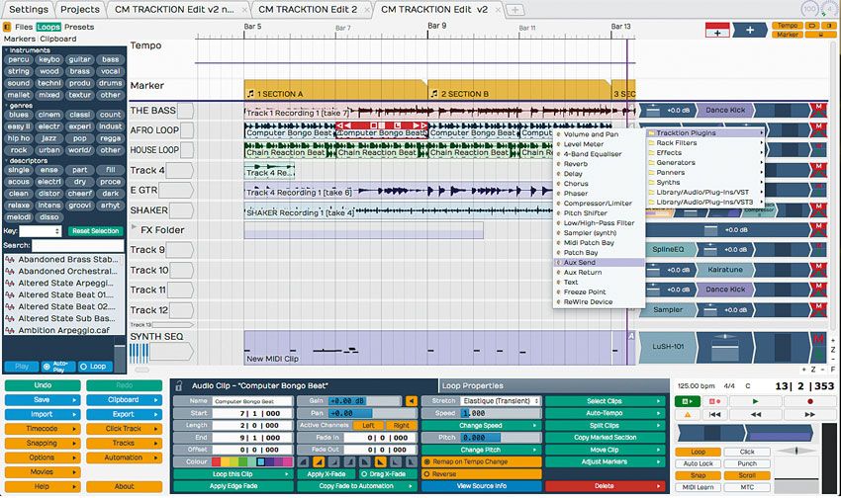
Task: Click the Reset Selection button
Action: (95, 231)
